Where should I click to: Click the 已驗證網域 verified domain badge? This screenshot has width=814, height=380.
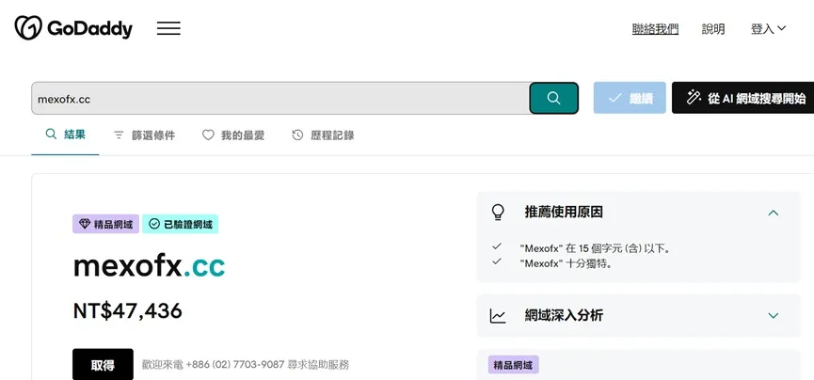click(x=180, y=224)
